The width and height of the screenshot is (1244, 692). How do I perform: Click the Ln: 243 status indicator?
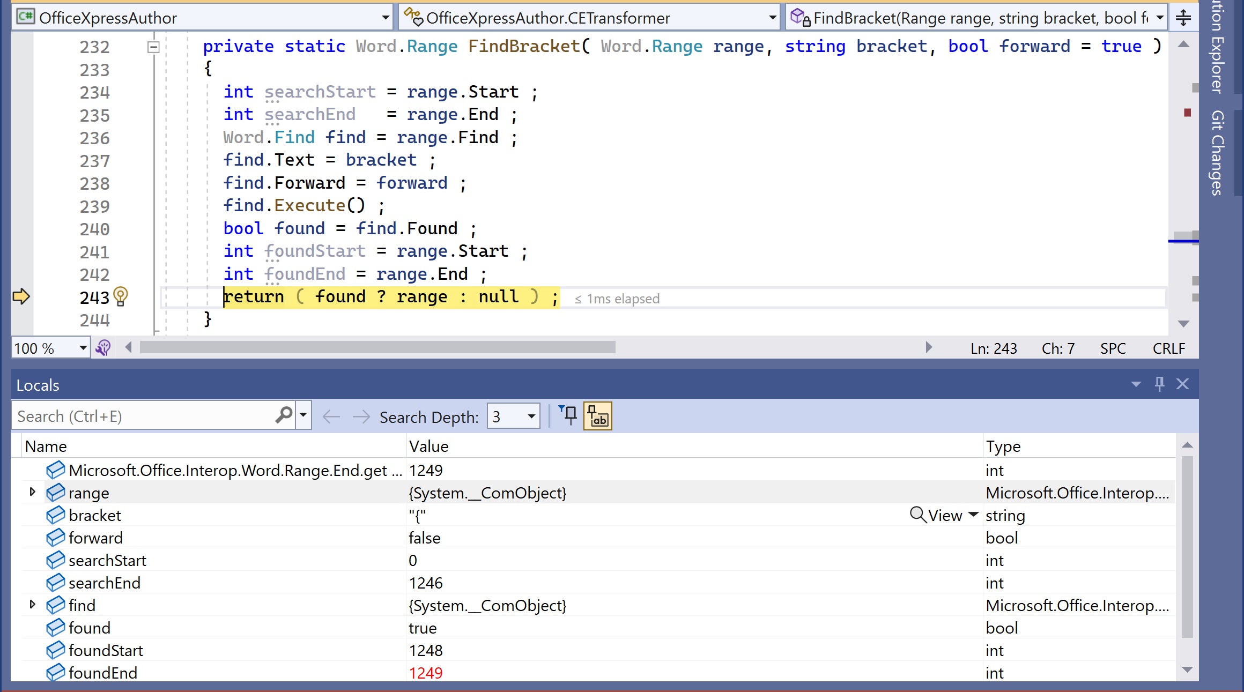[994, 348]
